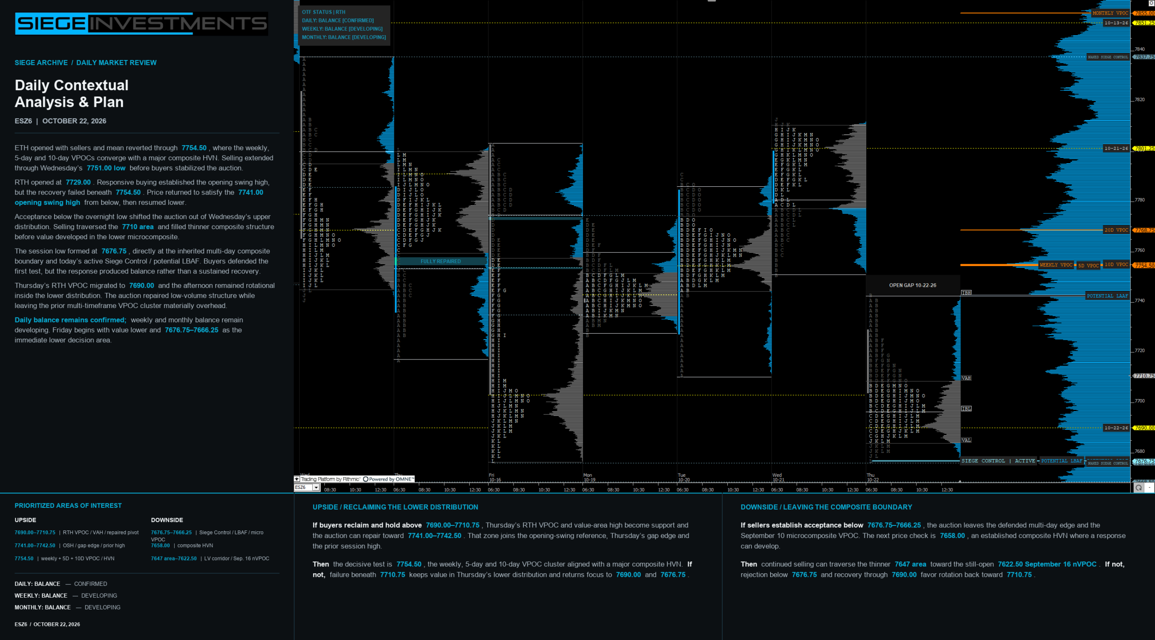Viewport: 1155px width, 640px height.
Task: Click the orange 7855.00 price marker
Action: click(1145, 13)
